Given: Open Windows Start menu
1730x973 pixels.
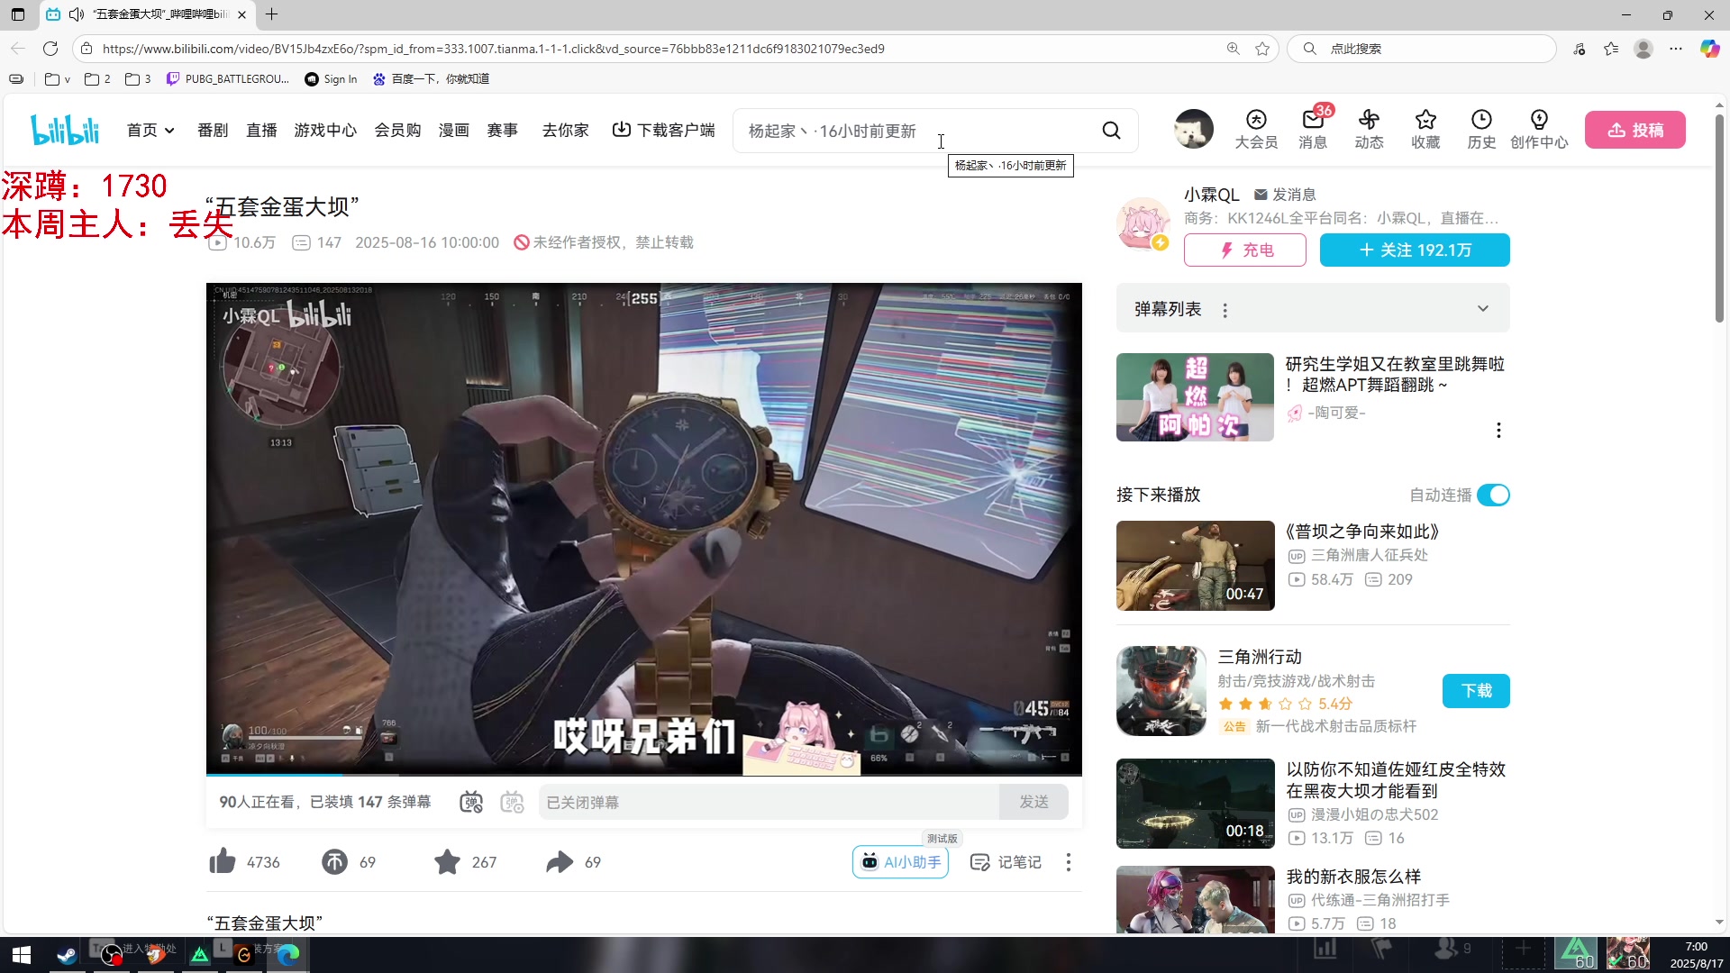Looking at the screenshot, I should coord(22,955).
